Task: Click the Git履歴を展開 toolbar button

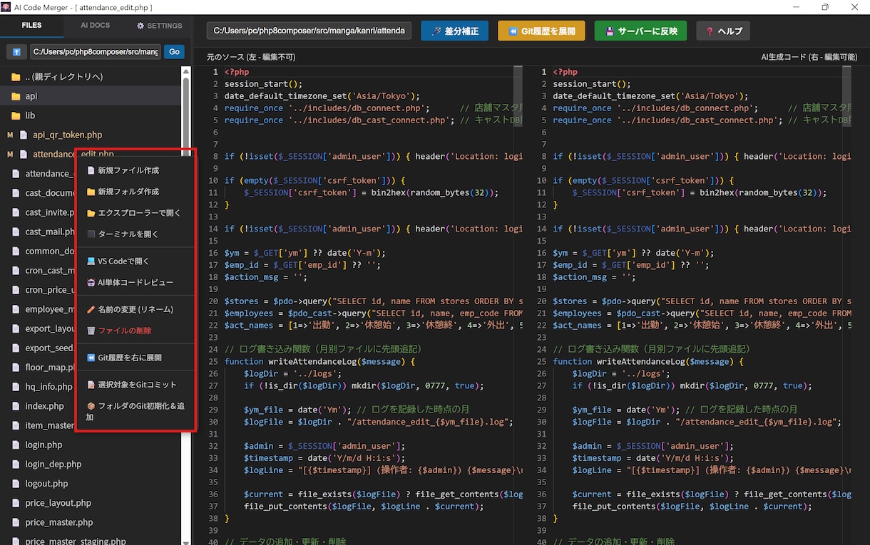Action: [x=541, y=31]
